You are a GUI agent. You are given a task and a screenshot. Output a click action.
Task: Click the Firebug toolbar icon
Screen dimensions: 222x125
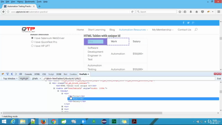tap(208, 12)
